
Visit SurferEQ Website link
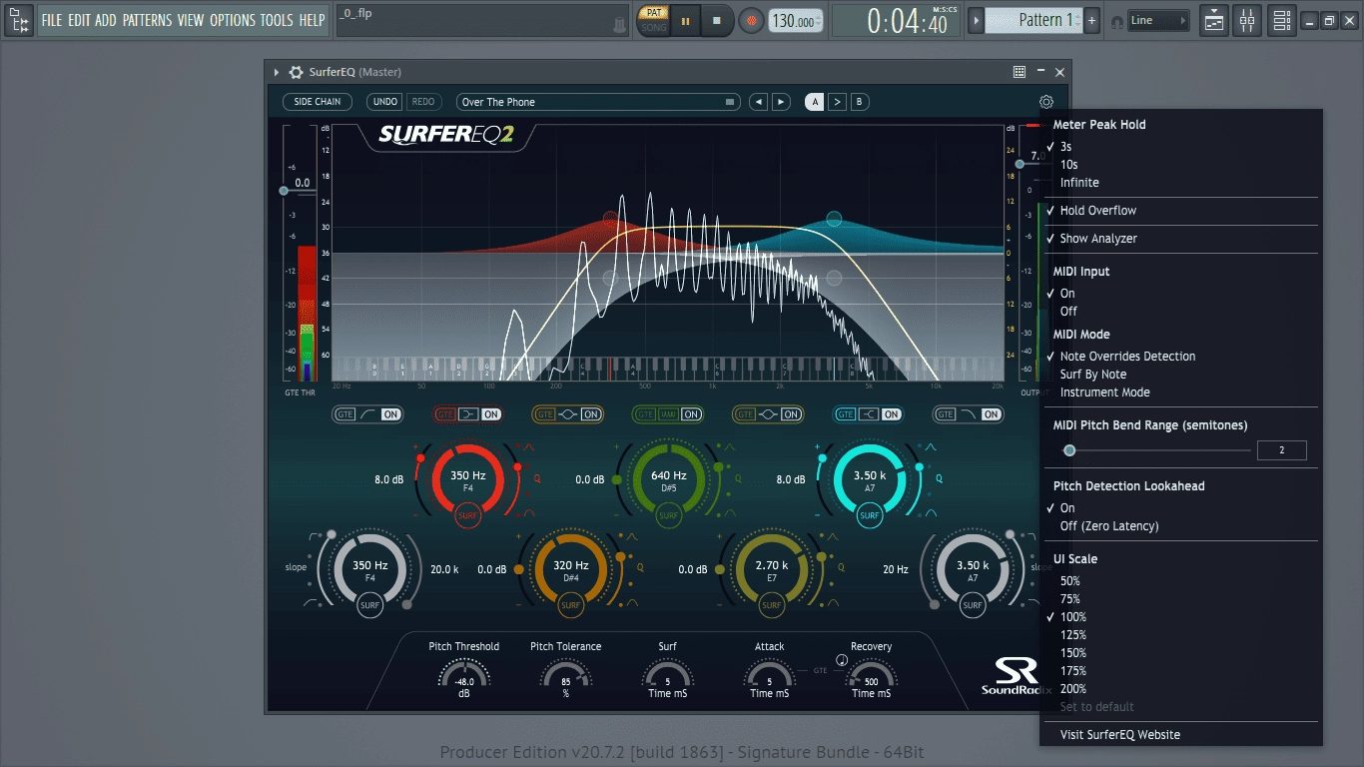coord(1181,735)
